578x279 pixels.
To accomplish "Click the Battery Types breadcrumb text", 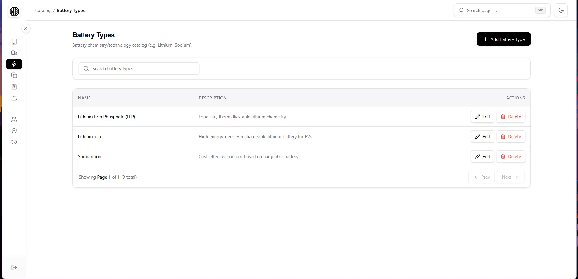I will coord(71,11).
